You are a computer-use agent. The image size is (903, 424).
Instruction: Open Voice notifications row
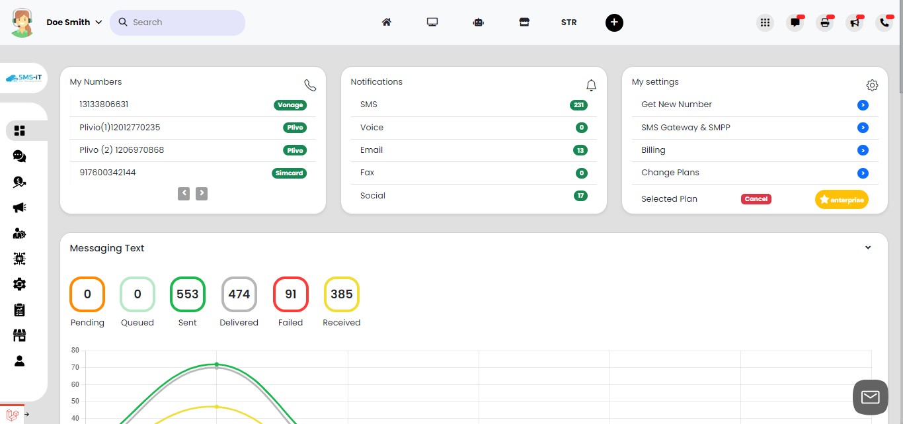(x=474, y=128)
